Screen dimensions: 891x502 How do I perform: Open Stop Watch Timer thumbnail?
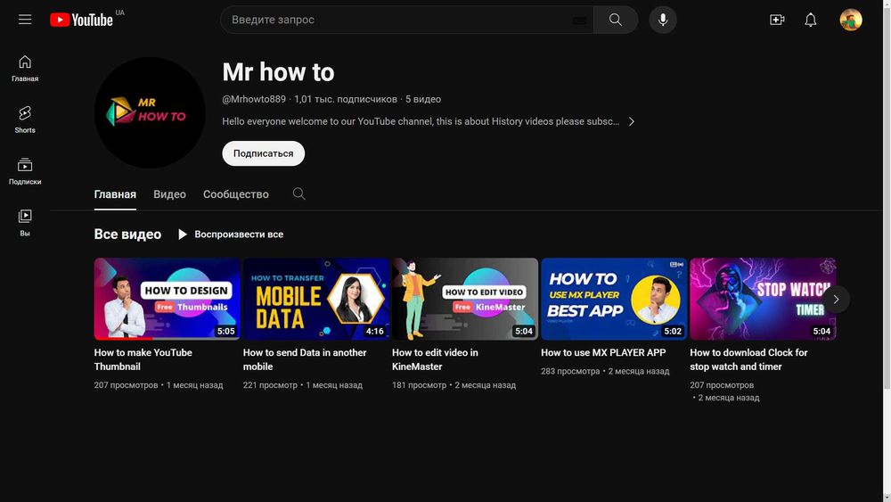coord(763,299)
